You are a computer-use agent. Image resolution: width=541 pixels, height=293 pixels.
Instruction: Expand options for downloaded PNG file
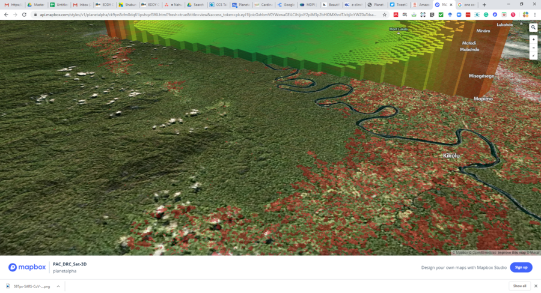pyautogui.click(x=58, y=286)
